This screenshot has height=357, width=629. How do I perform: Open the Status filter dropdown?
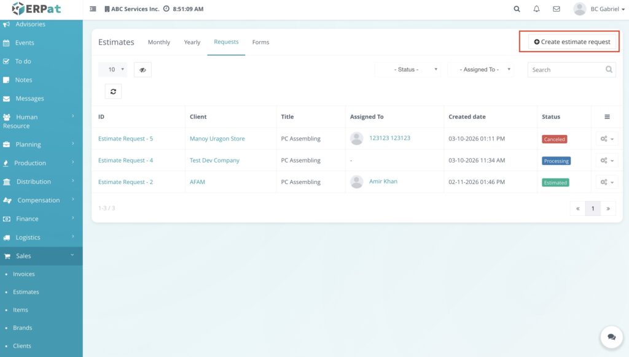(x=408, y=70)
